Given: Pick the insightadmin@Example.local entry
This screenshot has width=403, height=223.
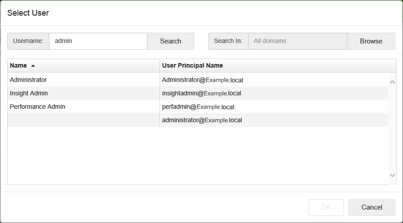Looking at the screenshot, I should pos(201,94).
